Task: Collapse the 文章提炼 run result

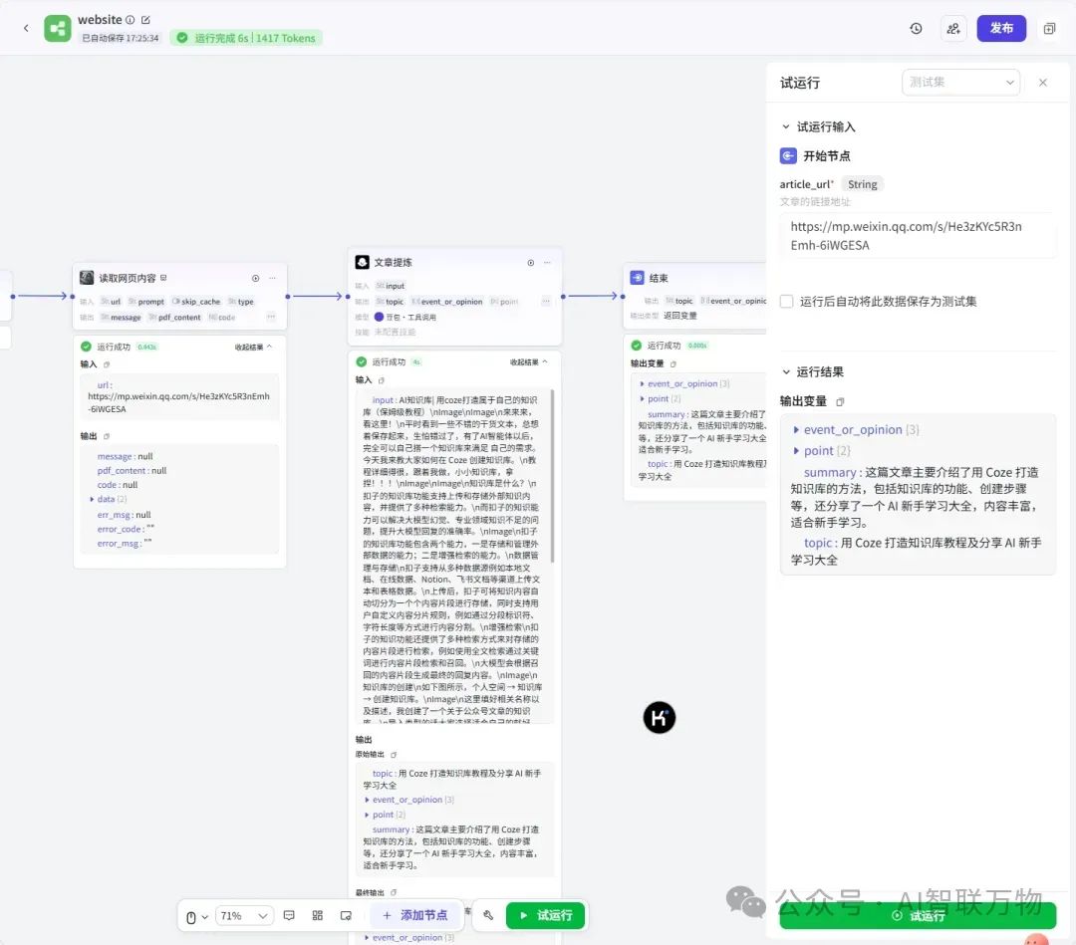Action: (x=528, y=362)
